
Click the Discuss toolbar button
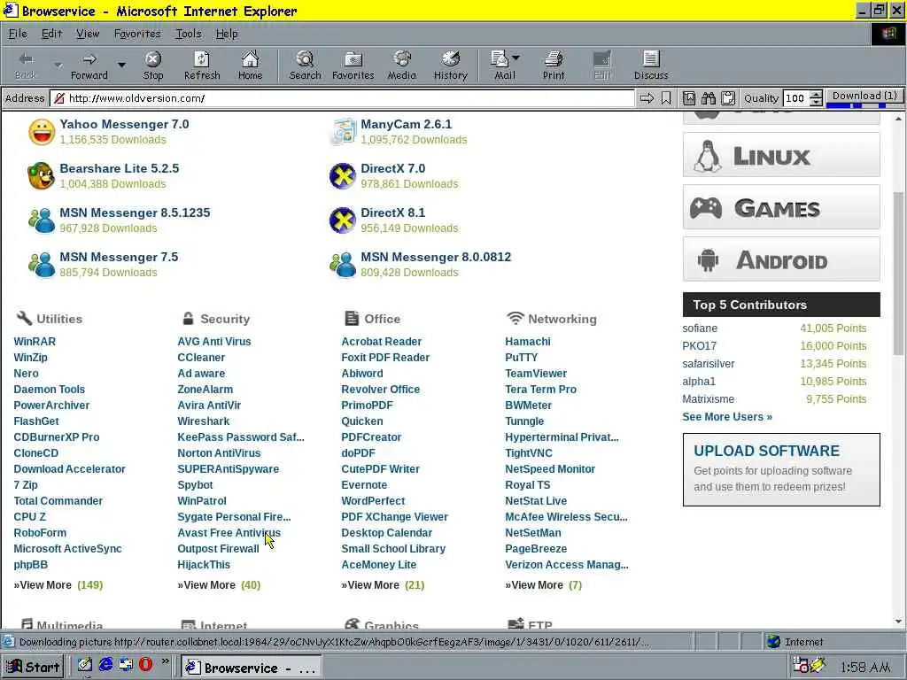point(651,66)
